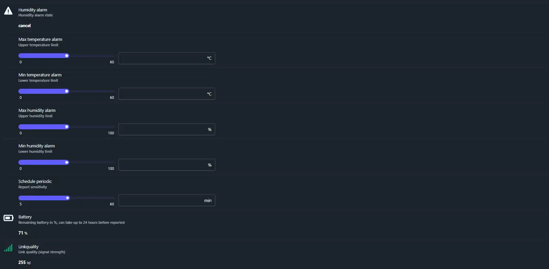This screenshot has height=269, width=549.
Task: Click the Schedule periodic slider handle
Action: coord(67,198)
